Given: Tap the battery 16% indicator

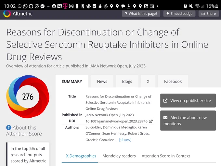Looking at the screenshot, I should click(212, 6).
